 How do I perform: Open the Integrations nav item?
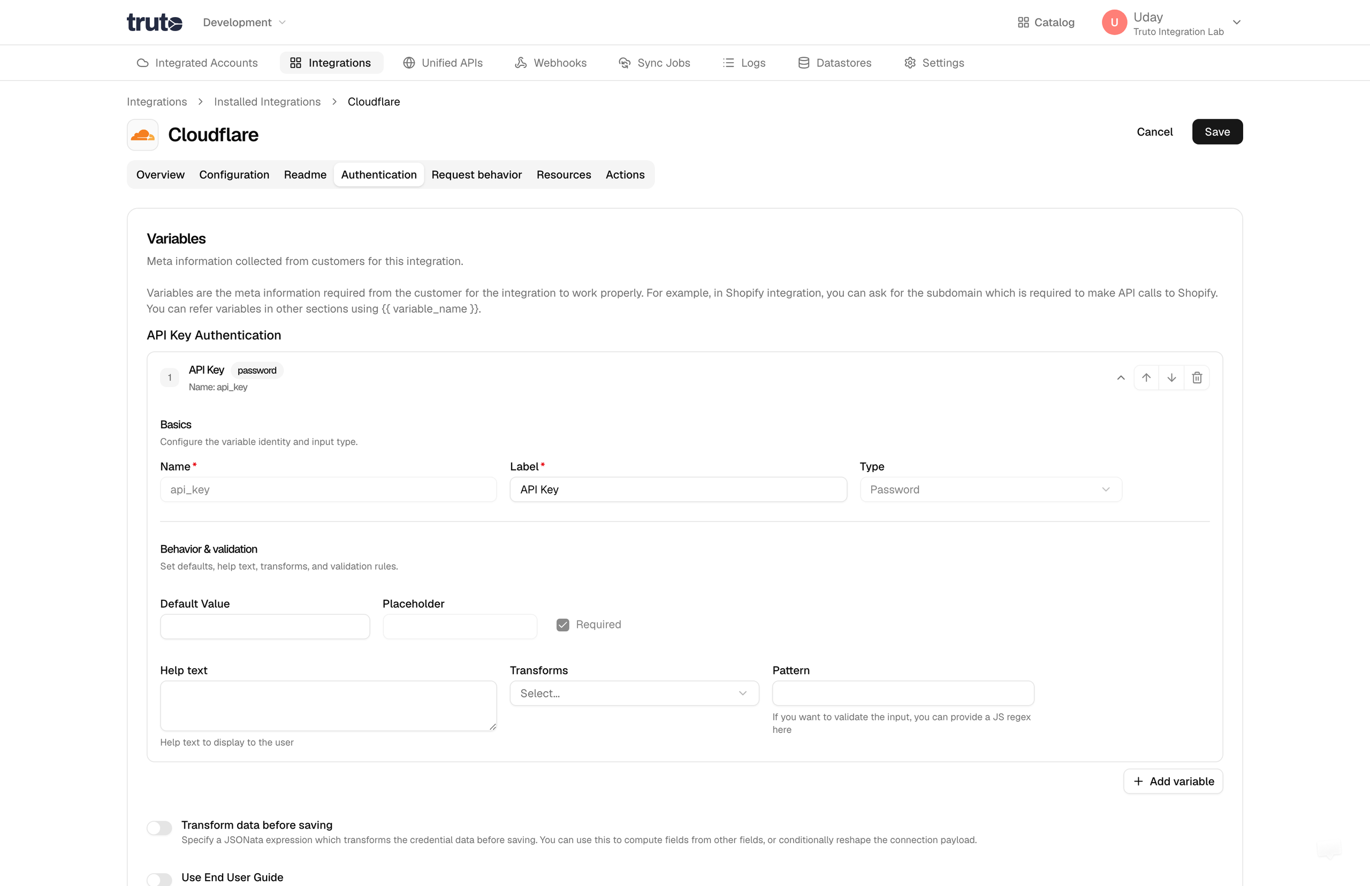[331, 63]
